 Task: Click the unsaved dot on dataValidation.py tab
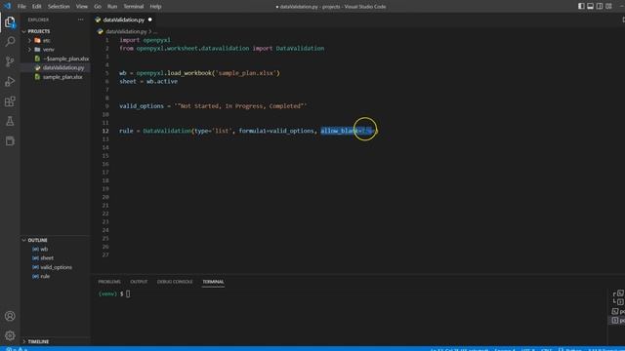point(149,19)
